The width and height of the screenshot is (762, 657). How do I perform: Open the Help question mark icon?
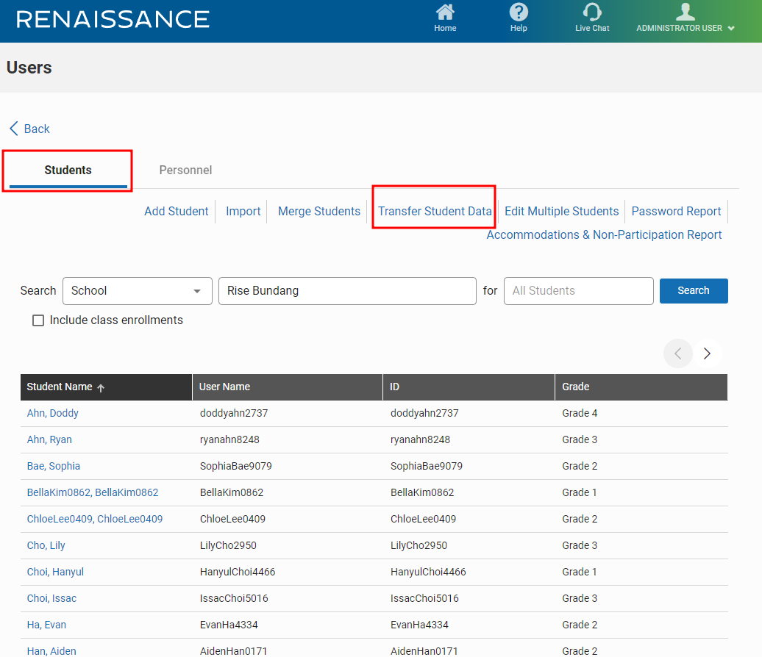tap(519, 12)
